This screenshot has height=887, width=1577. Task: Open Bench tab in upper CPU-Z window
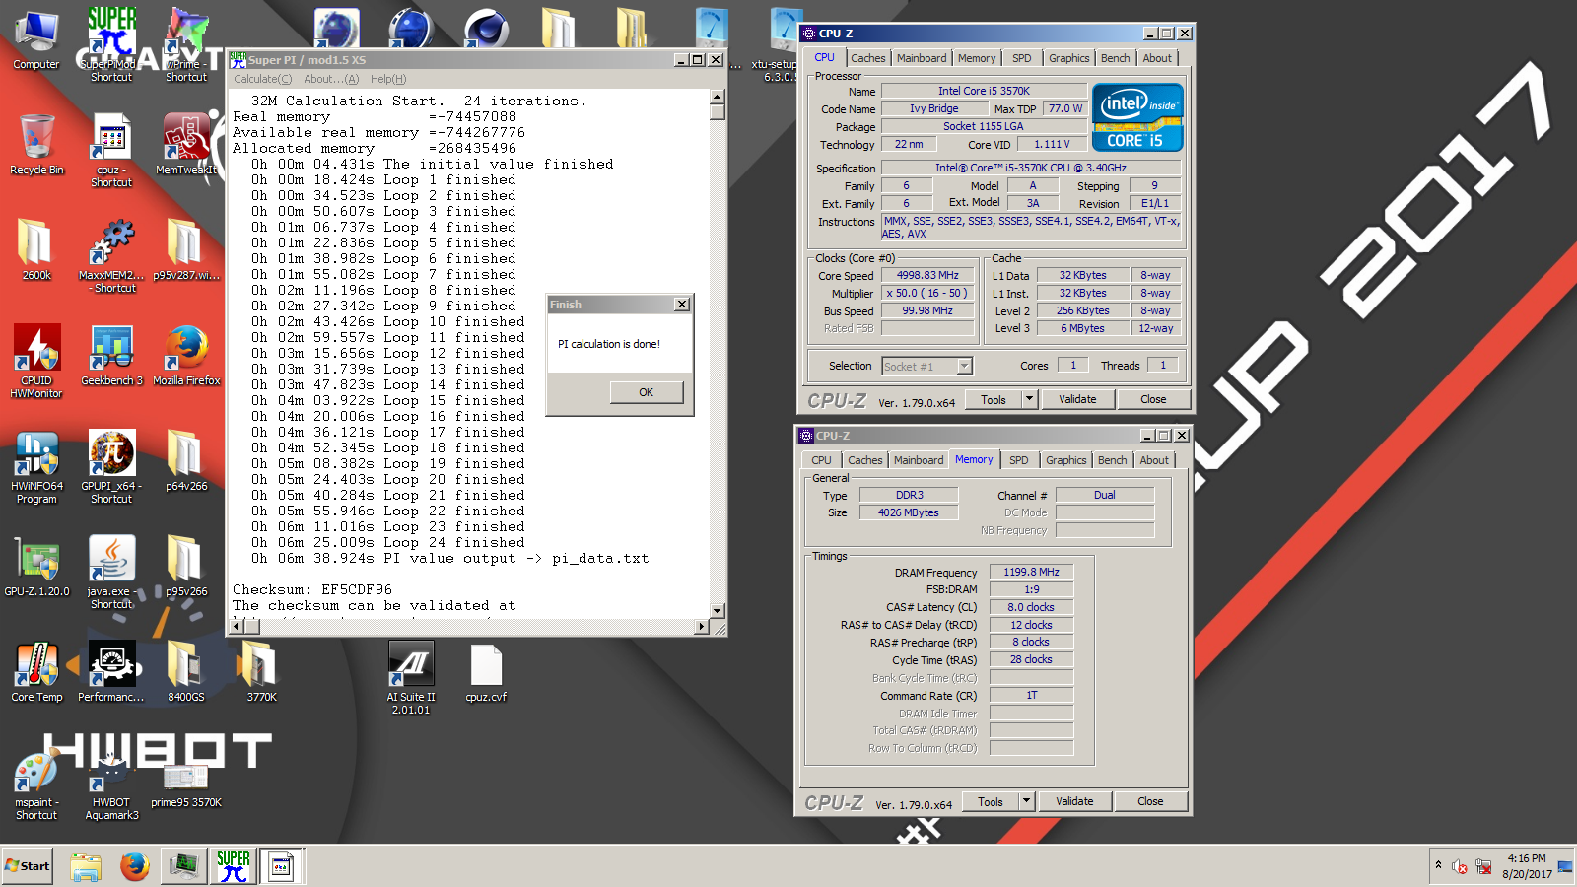[x=1116, y=58]
